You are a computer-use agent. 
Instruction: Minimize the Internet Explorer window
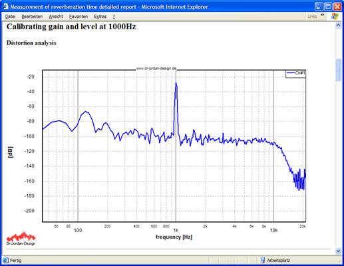[319, 7]
